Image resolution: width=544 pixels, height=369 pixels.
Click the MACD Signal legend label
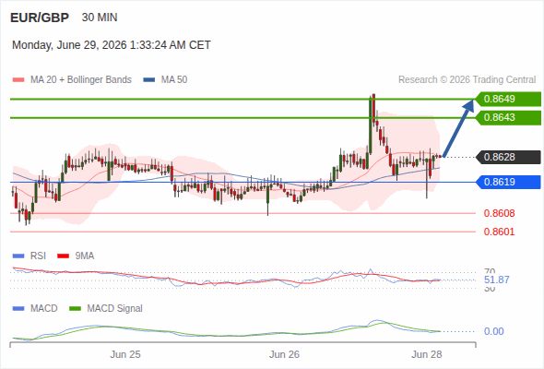[x=115, y=309]
